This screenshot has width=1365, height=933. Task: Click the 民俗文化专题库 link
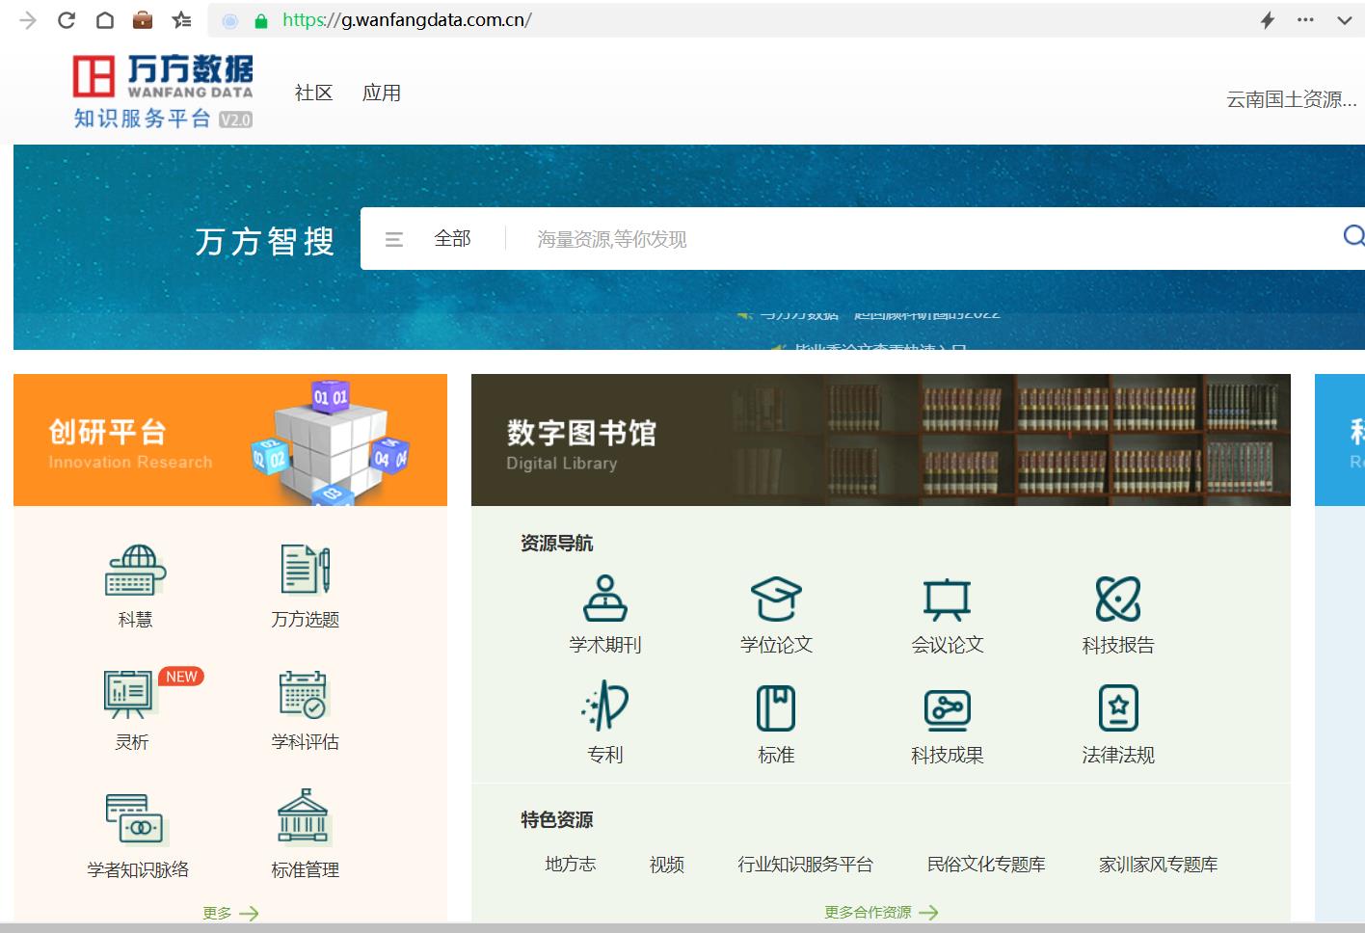(x=986, y=865)
